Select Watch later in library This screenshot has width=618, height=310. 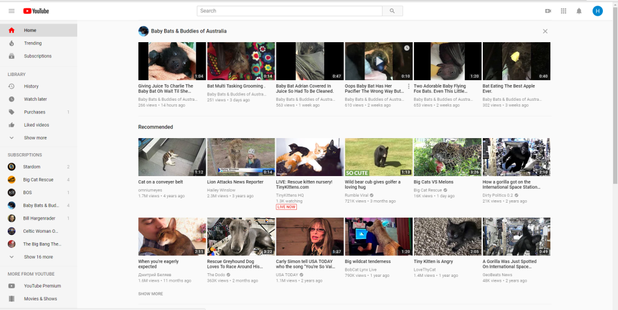[x=39, y=100]
